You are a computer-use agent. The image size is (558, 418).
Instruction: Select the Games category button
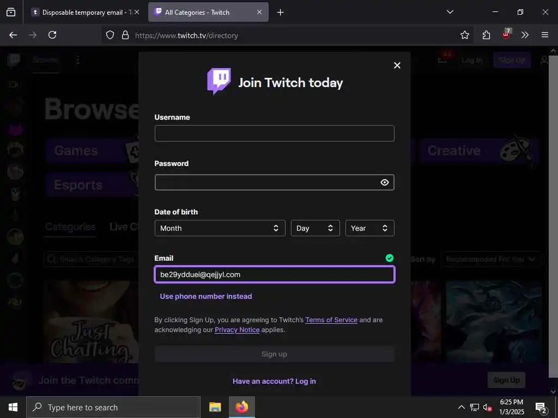pyautogui.click(x=93, y=151)
